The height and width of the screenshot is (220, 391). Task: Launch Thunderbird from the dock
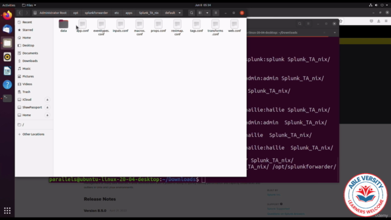tap(7, 29)
